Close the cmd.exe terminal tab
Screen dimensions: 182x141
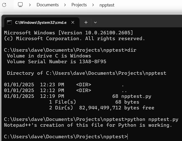tap(73, 22)
